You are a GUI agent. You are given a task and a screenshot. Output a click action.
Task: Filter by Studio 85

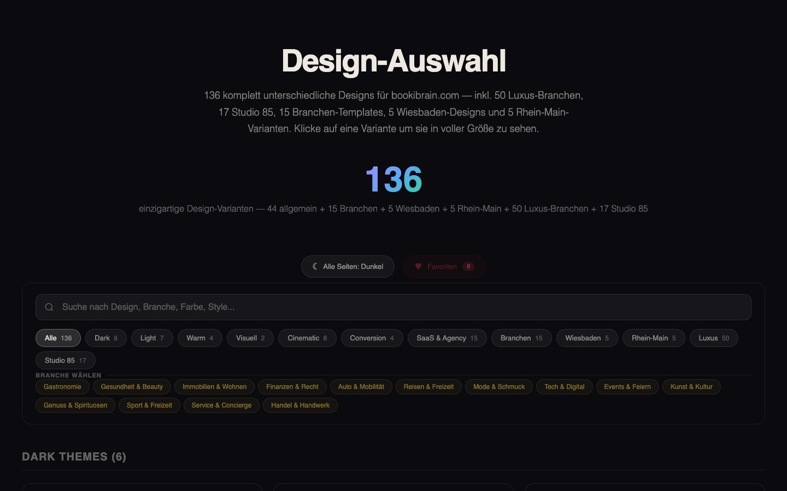(x=66, y=361)
